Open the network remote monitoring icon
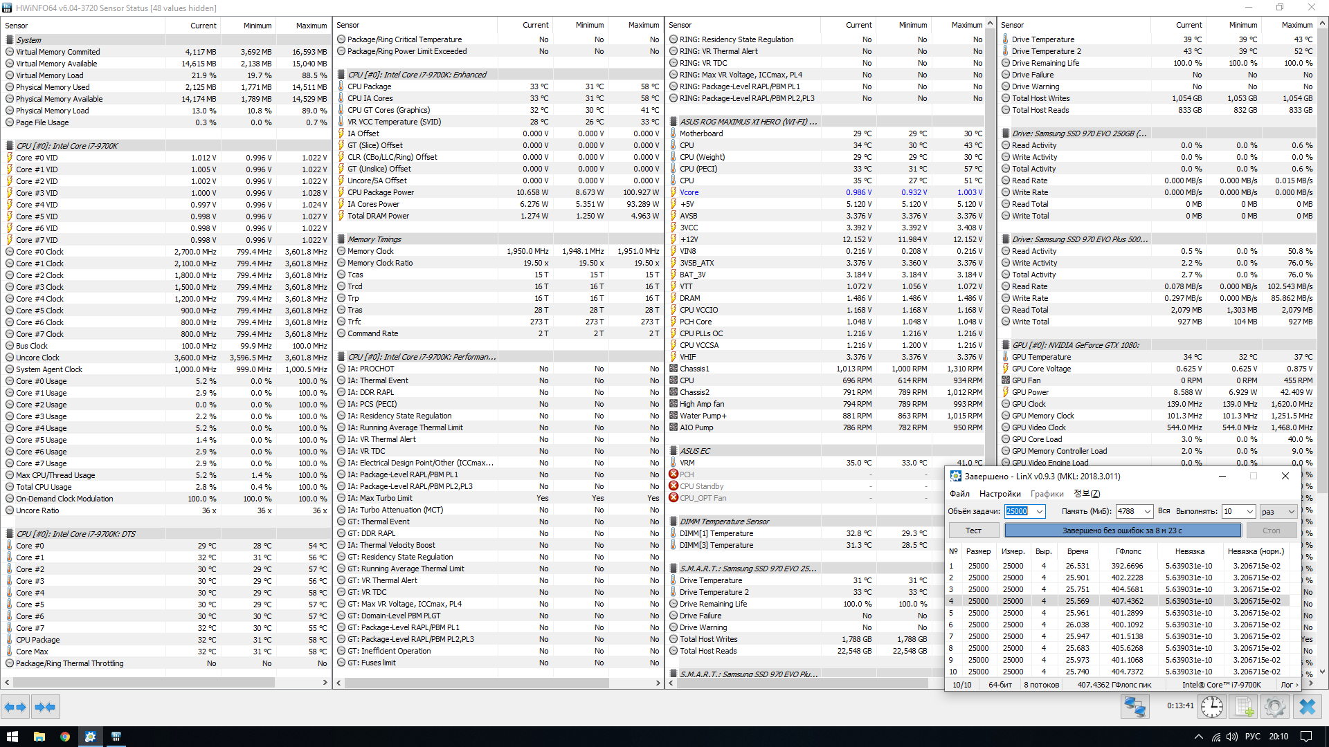This screenshot has width=1329, height=747. (x=1135, y=707)
